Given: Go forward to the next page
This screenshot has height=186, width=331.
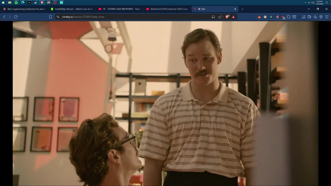Looking at the screenshot, I should pyautogui.click(x=10, y=17).
